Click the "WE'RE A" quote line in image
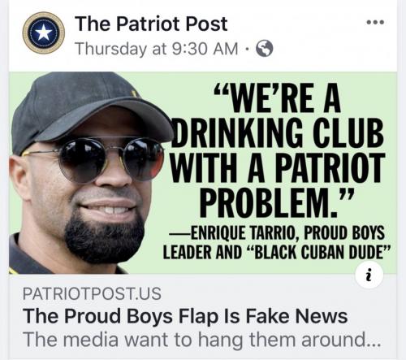406x360 pixels. (x=278, y=98)
